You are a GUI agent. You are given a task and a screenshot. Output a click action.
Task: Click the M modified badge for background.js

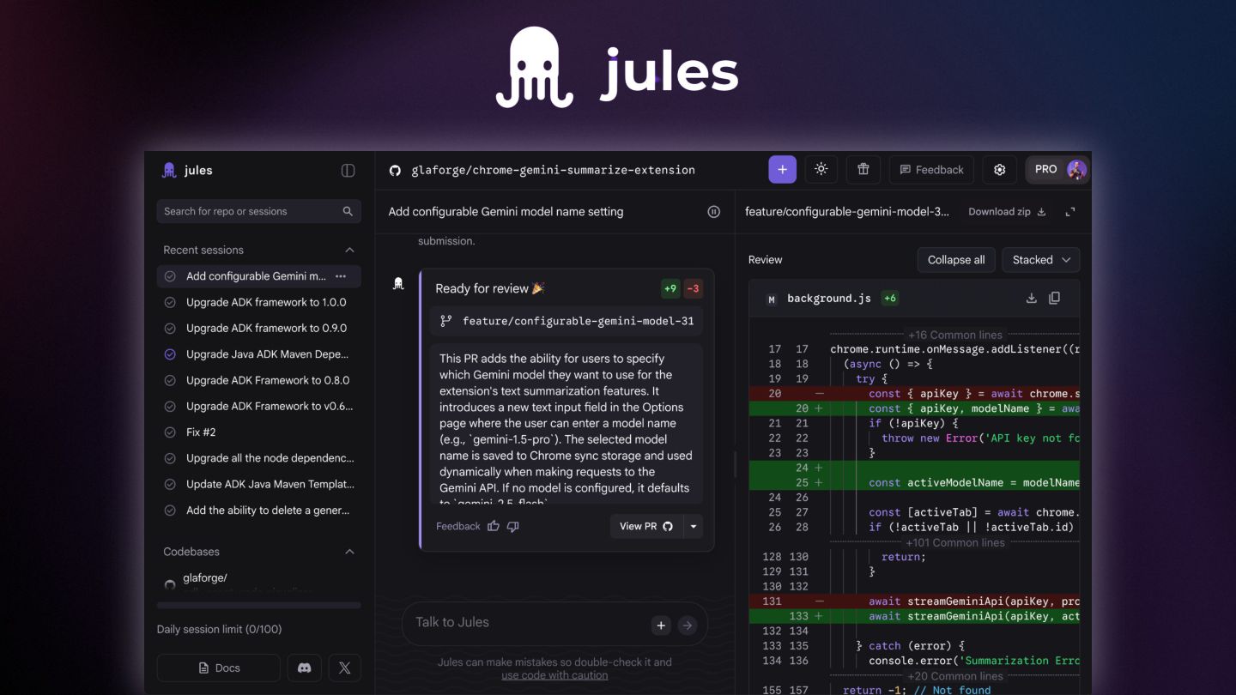[771, 299]
